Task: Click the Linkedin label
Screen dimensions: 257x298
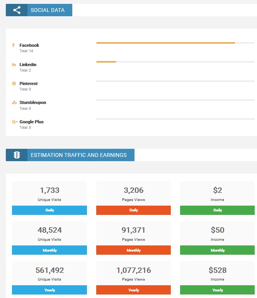Action: coord(28,65)
